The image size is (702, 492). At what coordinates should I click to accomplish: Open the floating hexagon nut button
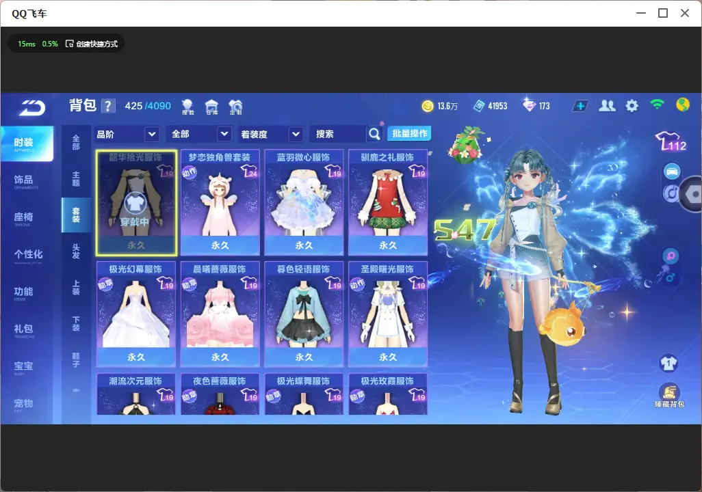pos(691,194)
